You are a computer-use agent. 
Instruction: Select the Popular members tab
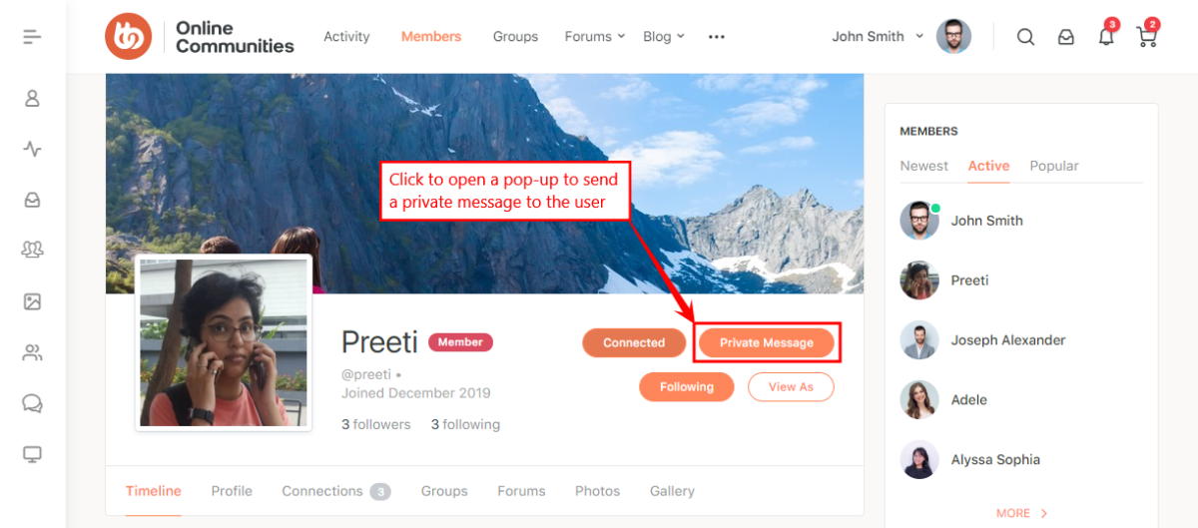1054,166
